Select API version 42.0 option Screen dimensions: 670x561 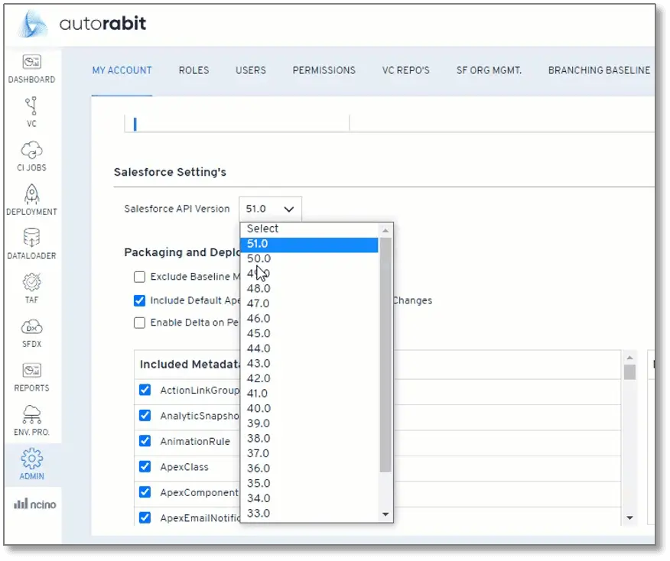(309, 378)
